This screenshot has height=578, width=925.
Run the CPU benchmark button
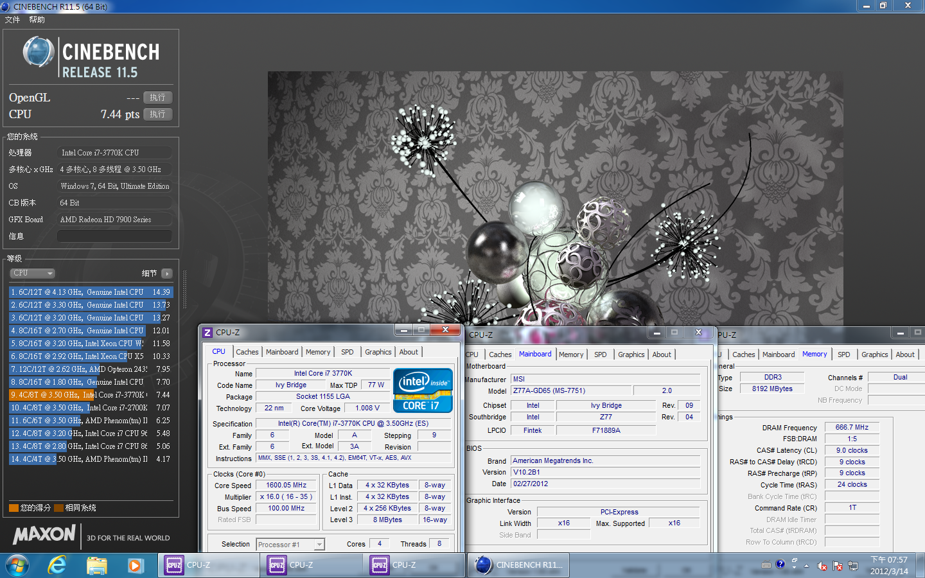[x=157, y=114]
